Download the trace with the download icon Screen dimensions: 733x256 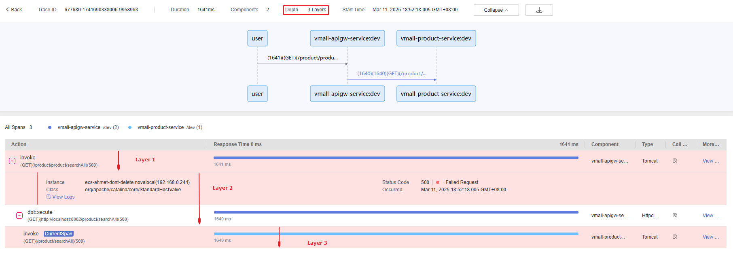pos(539,10)
